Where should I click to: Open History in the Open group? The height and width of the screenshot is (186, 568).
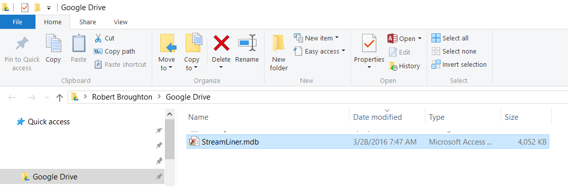pos(404,66)
